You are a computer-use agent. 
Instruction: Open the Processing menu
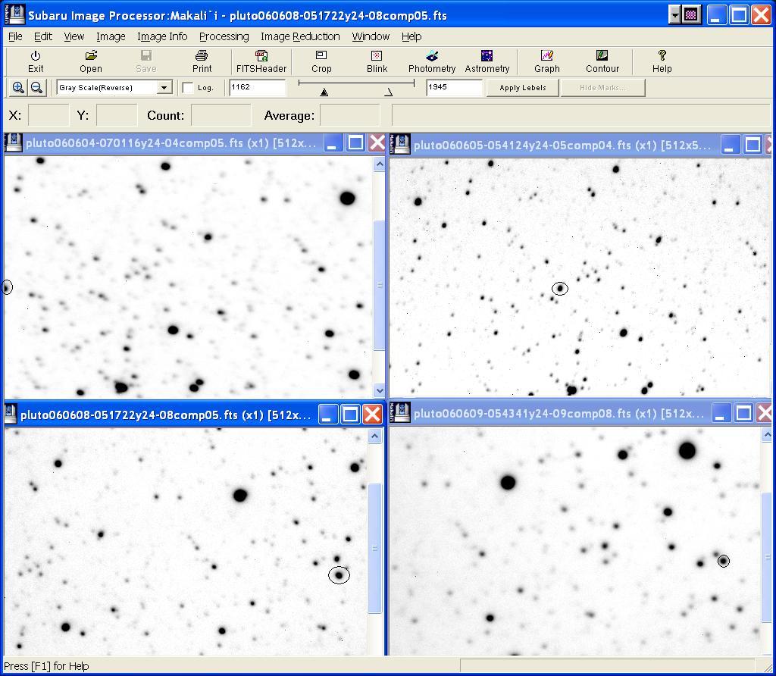coord(224,36)
